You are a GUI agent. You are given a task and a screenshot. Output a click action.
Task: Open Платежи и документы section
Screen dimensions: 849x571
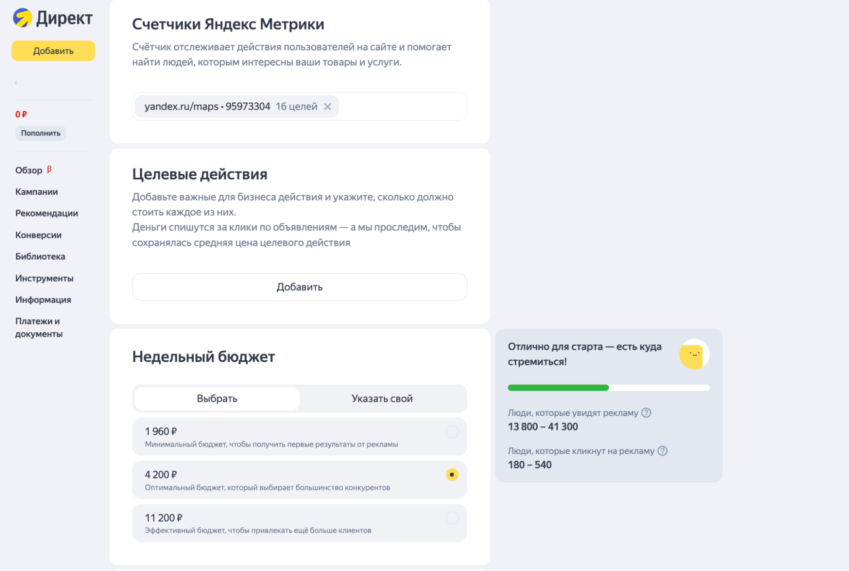(38, 327)
